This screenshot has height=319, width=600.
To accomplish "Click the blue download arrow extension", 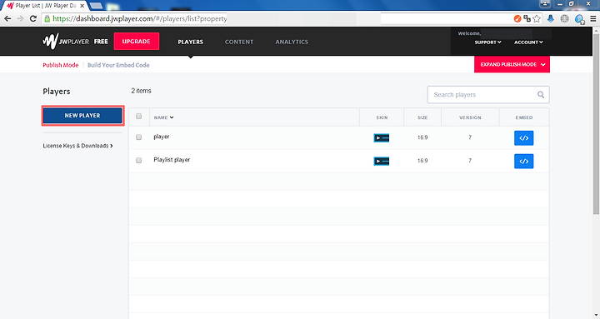I will coord(550,18).
